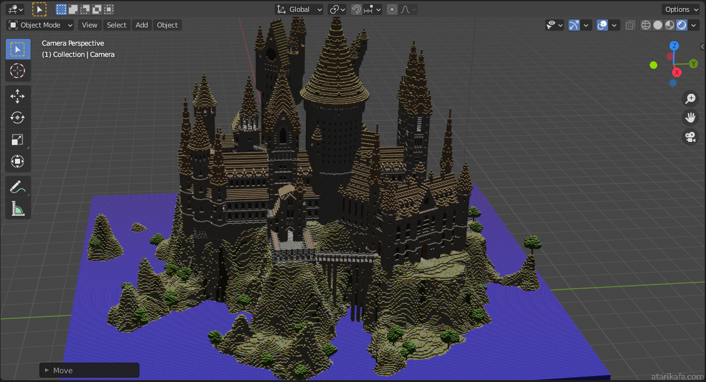This screenshot has height=382, width=706.
Task: Switch to Wireframe viewport shading
Action: coord(646,25)
